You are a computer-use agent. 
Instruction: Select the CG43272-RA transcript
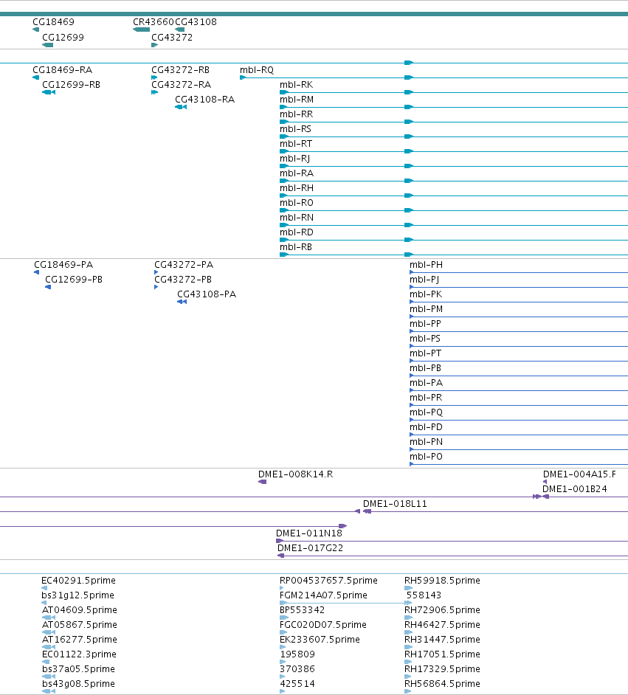pyautogui.click(x=182, y=84)
